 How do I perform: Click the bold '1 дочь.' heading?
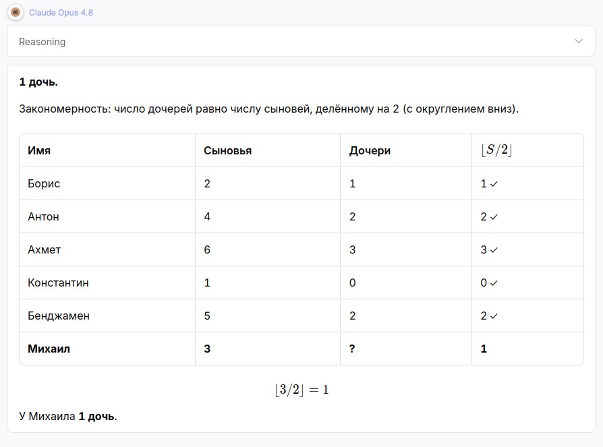38,82
